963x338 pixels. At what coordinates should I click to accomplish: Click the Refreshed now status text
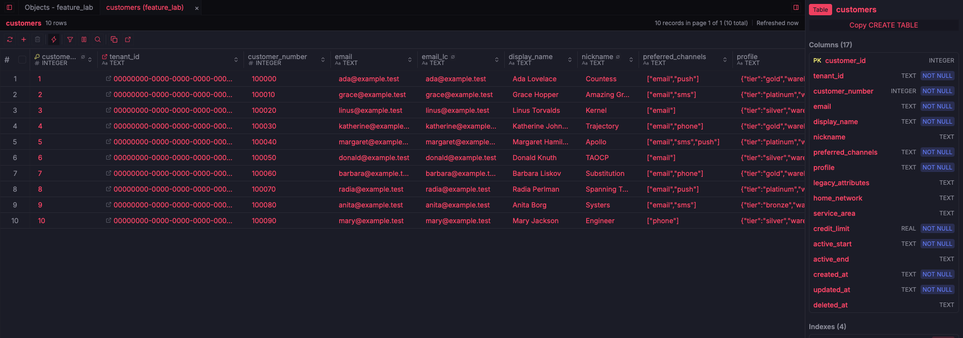click(x=777, y=23)
